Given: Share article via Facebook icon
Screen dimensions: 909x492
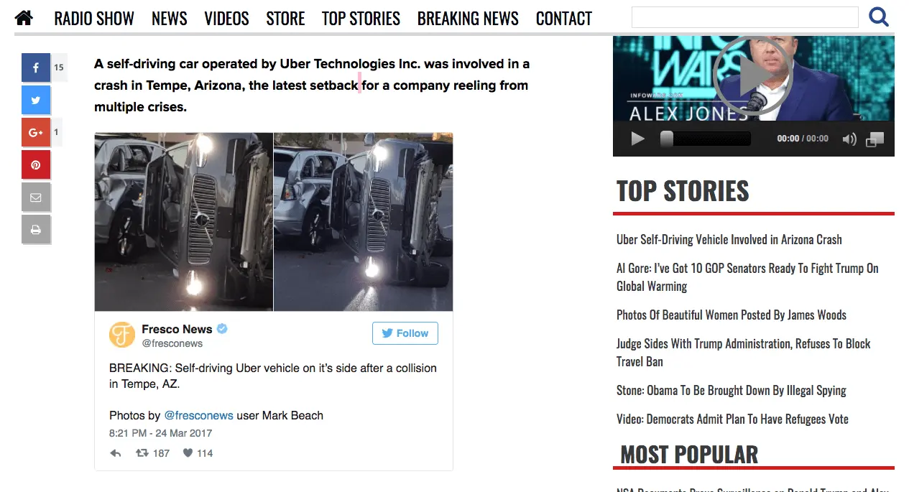Looking at the screenshot, I should [36, 68].
